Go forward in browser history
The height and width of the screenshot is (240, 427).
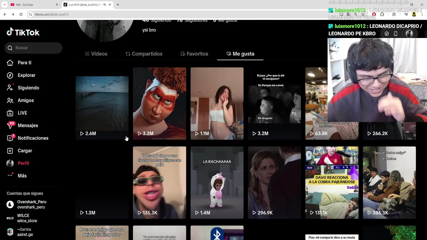[13, 14]
